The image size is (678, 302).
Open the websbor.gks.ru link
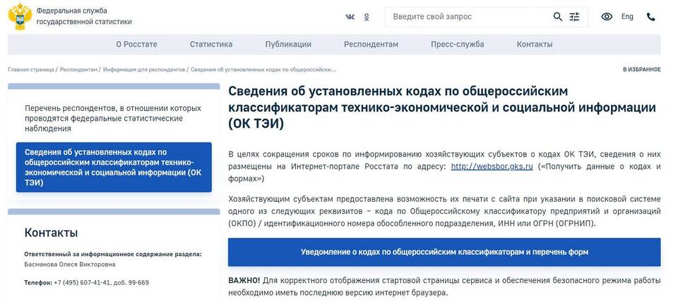[x=492, y=167]
